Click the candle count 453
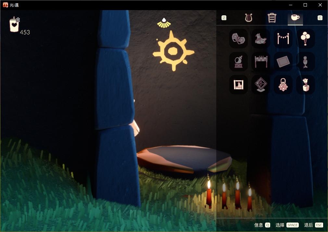The width and height of the screenshot is (328, 232). [x=25, y=32]
